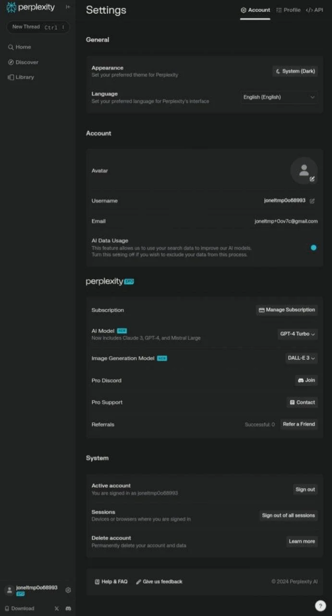Start a New Thread

38,27
